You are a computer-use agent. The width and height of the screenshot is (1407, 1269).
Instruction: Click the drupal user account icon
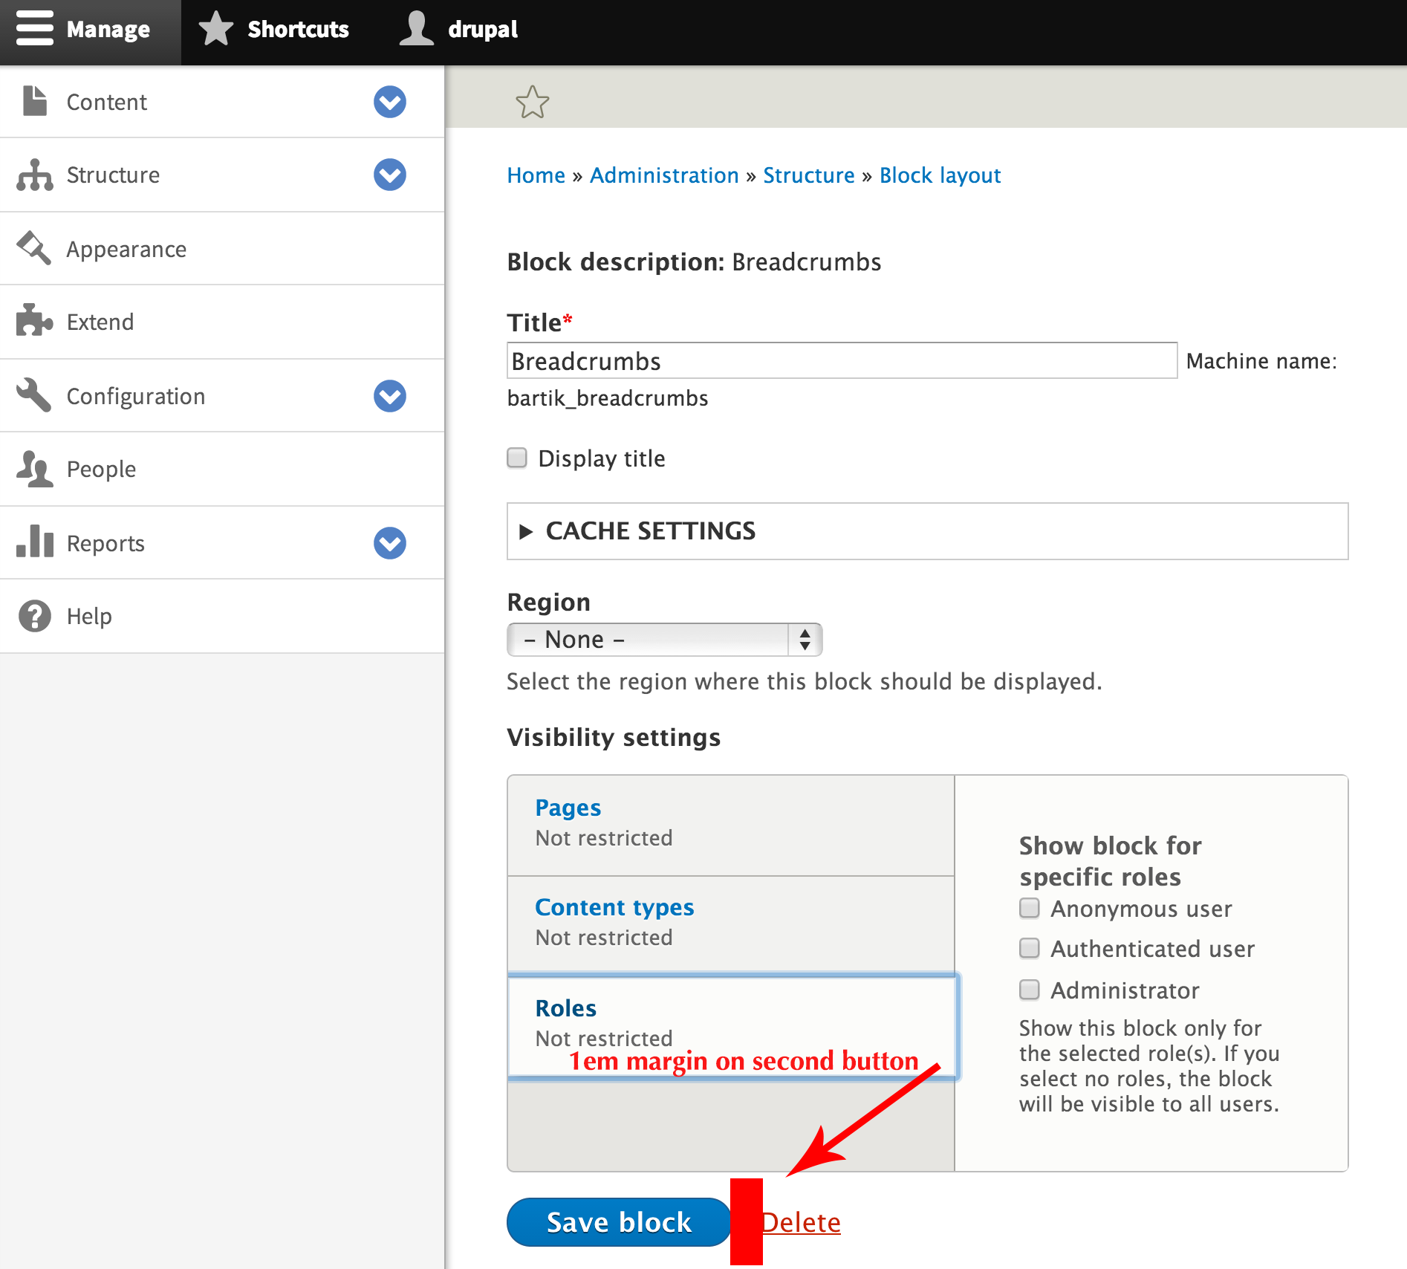coord(416,29)
